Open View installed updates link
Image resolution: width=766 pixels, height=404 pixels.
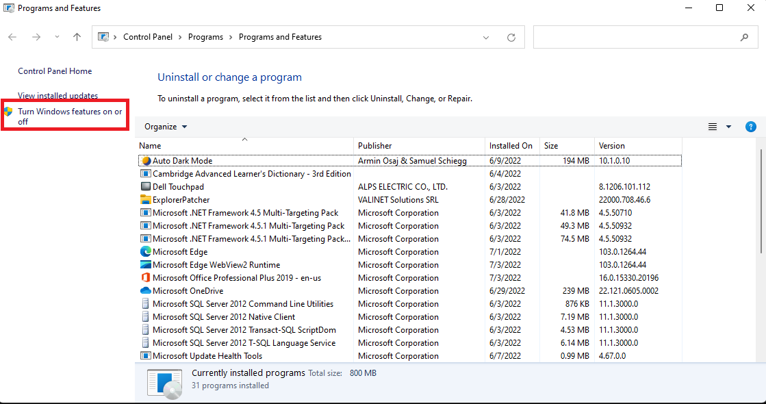[x=58, y=96]
